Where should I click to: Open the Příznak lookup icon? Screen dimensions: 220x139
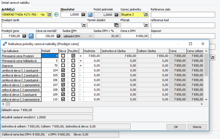tap(145, 25)
